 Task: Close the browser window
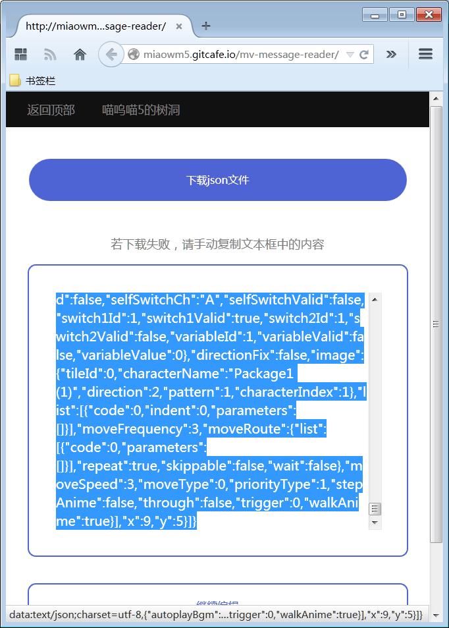coord(429,15)
